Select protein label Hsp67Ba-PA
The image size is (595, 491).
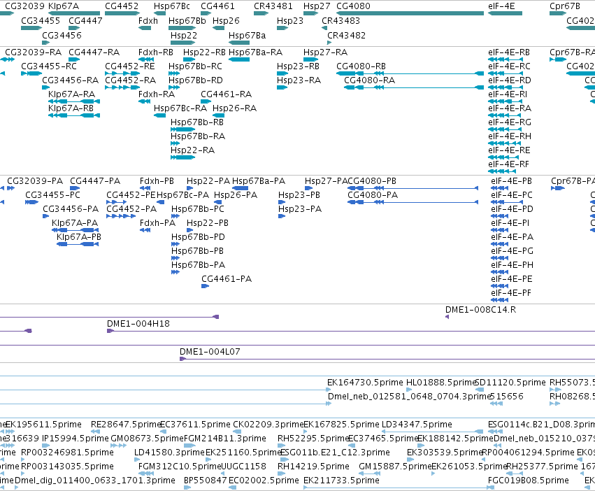(259, 181)
